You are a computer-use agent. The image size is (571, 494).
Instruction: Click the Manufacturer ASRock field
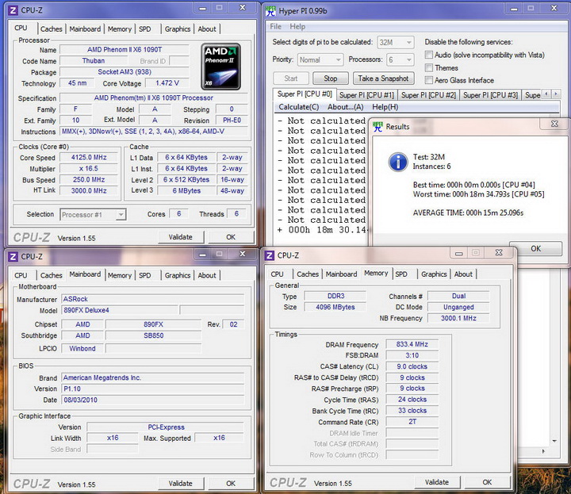152,299
